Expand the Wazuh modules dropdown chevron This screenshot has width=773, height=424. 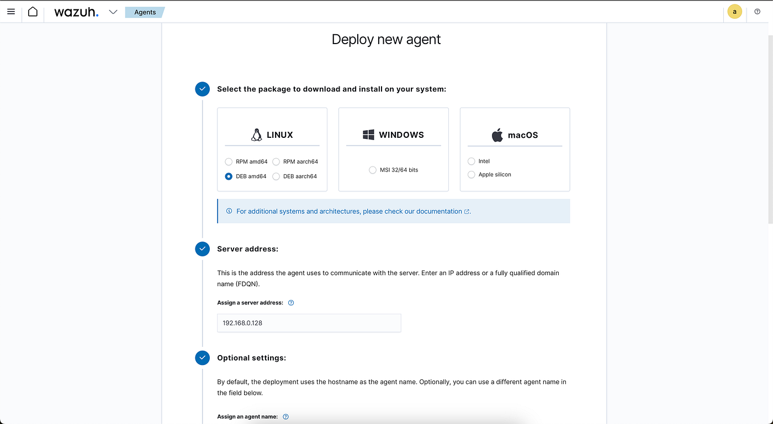point(113,12)
